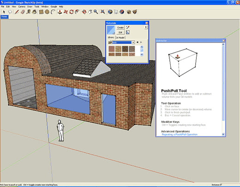This screenshot has height=187, width=240.
Task: Go back with the library left arrow
Action: [x=138, y=42]
